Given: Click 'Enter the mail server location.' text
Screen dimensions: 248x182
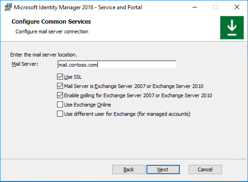Looking at the screenshot, I should (44, 55).
